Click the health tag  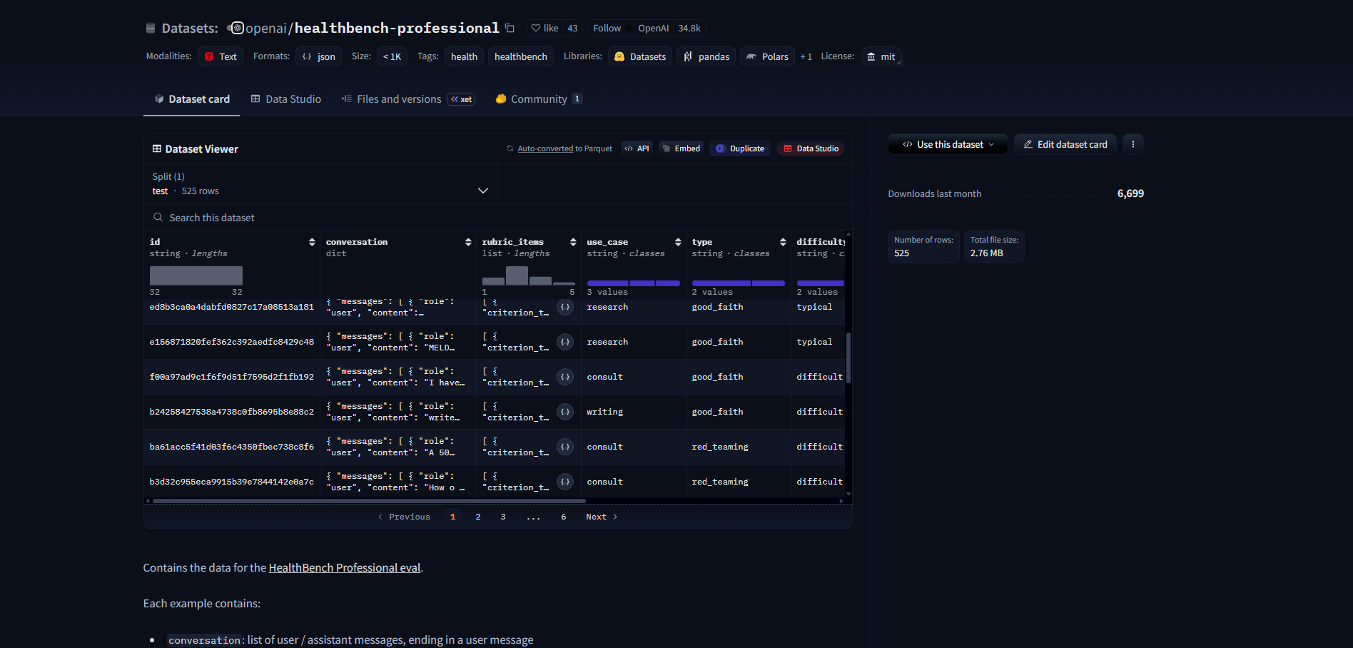[x=464, y=56]
